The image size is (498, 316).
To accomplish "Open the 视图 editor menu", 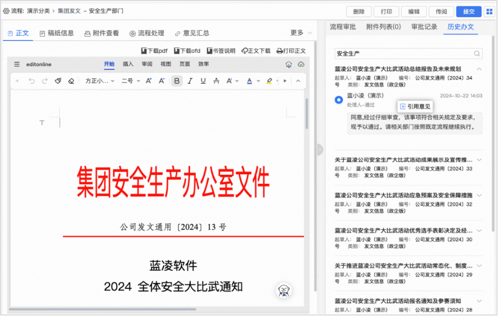I will point(166,64).
